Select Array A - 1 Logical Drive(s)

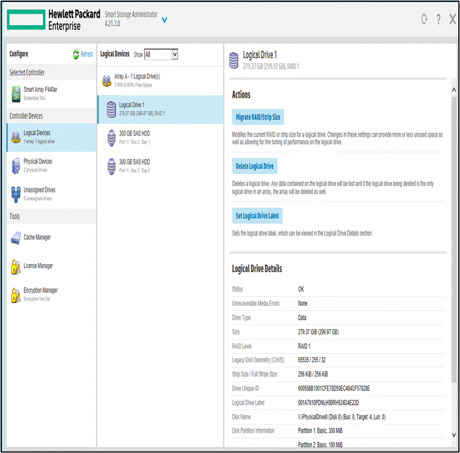coord(160,80)
